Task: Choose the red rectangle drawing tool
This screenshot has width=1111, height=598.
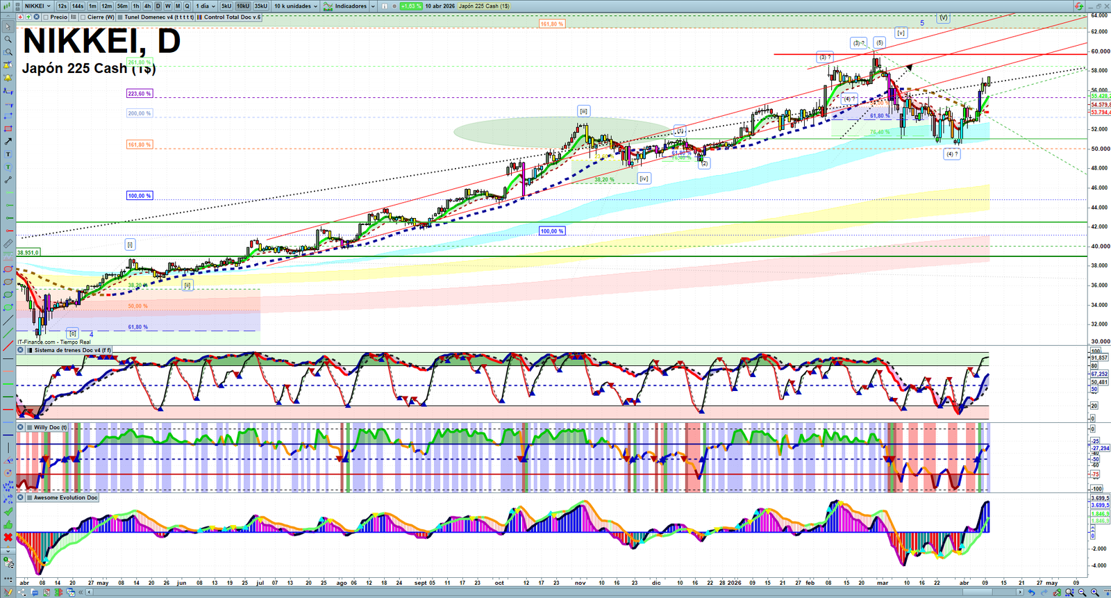Action: pos(8,128)
